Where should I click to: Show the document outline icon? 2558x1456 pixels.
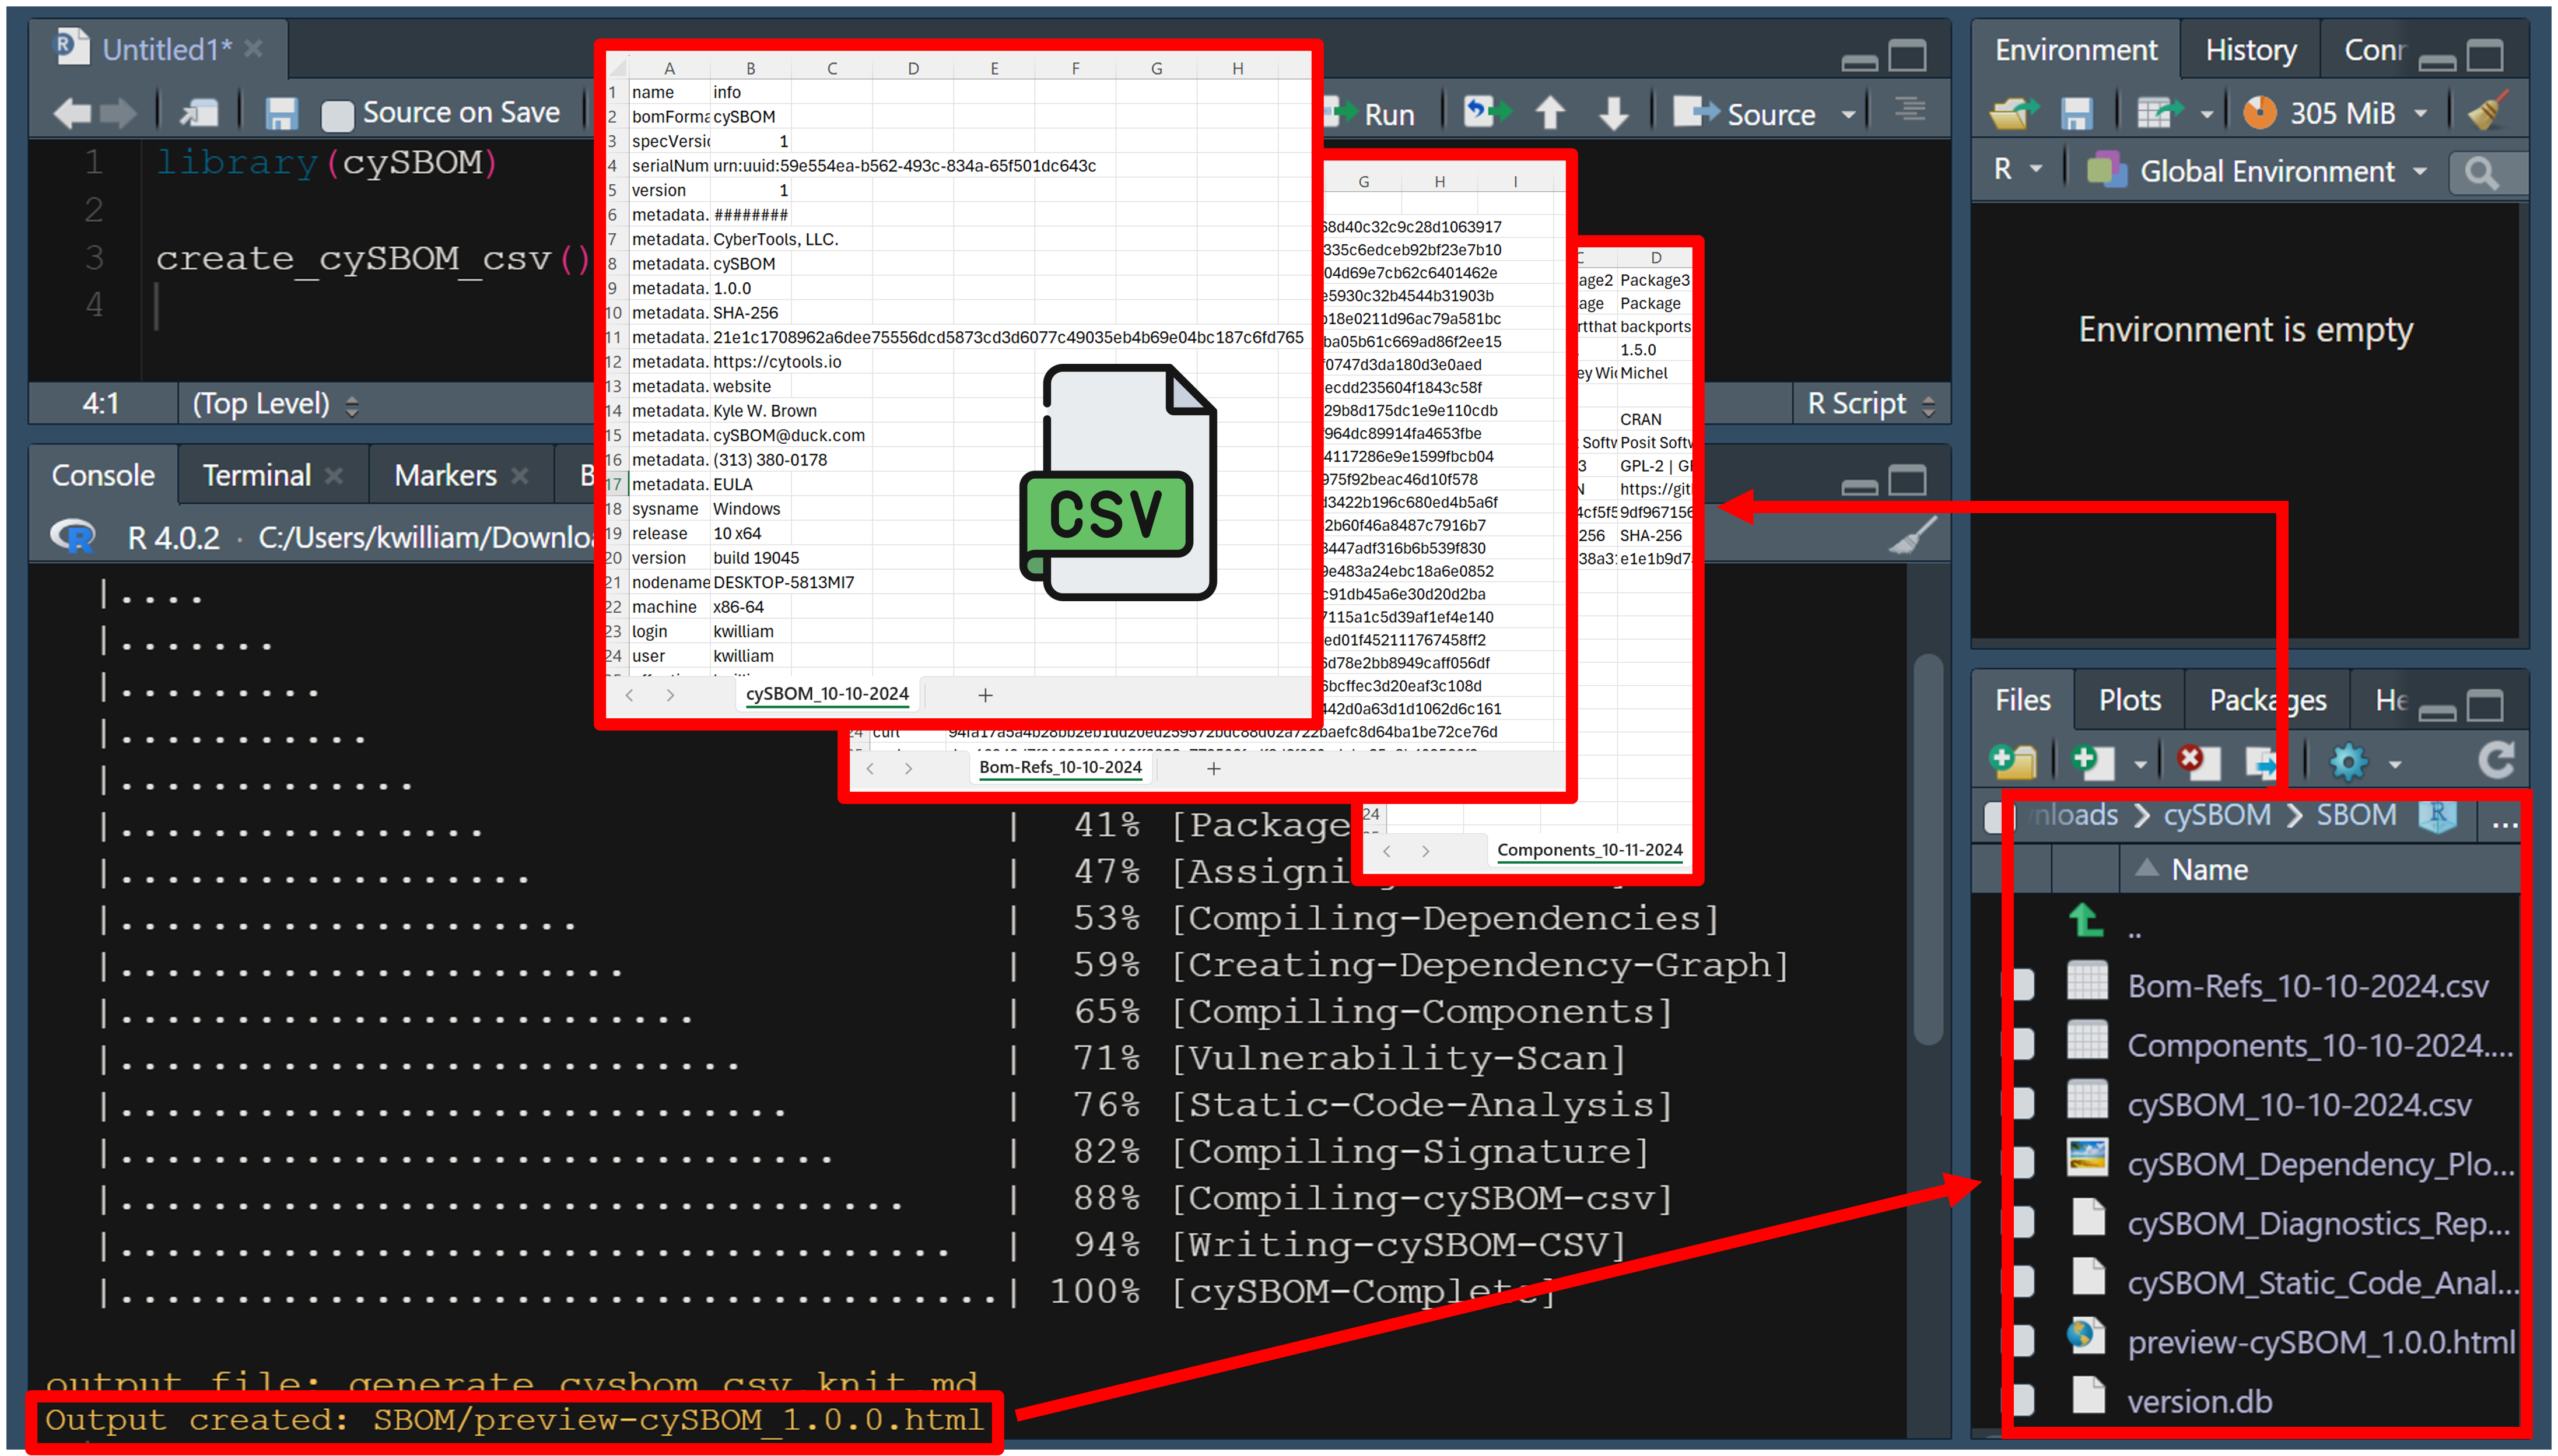1910,109
